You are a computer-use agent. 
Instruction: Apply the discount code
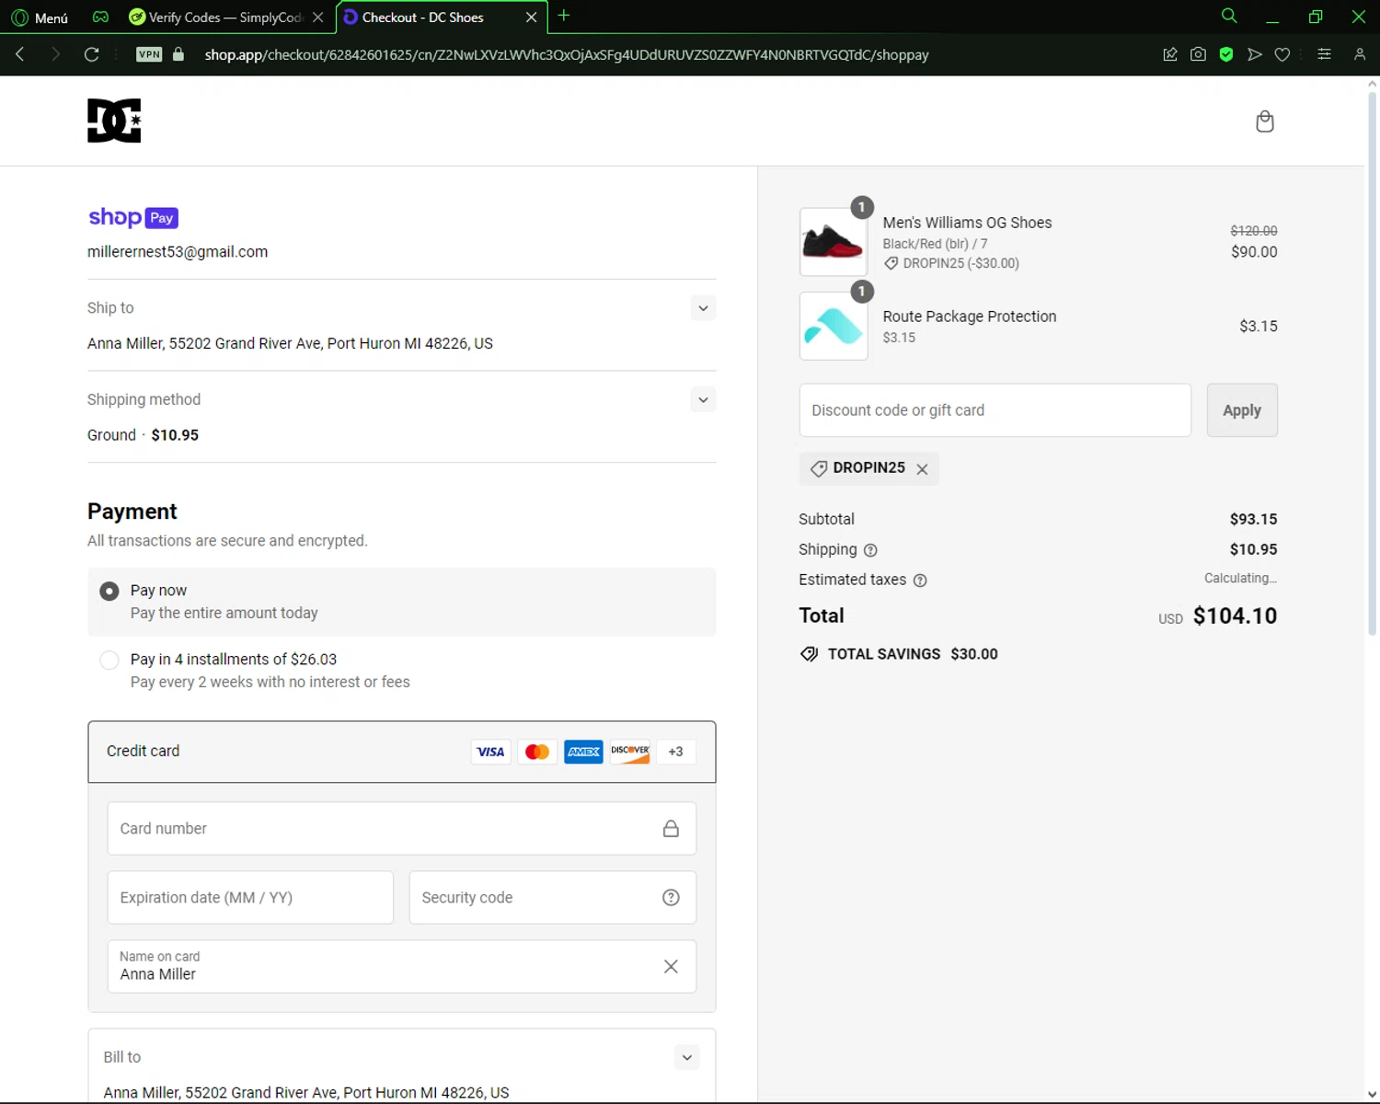click(x=1242, y=410)
